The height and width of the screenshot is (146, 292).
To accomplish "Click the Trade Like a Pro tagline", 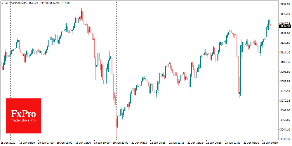I will (x=23, y=120).
